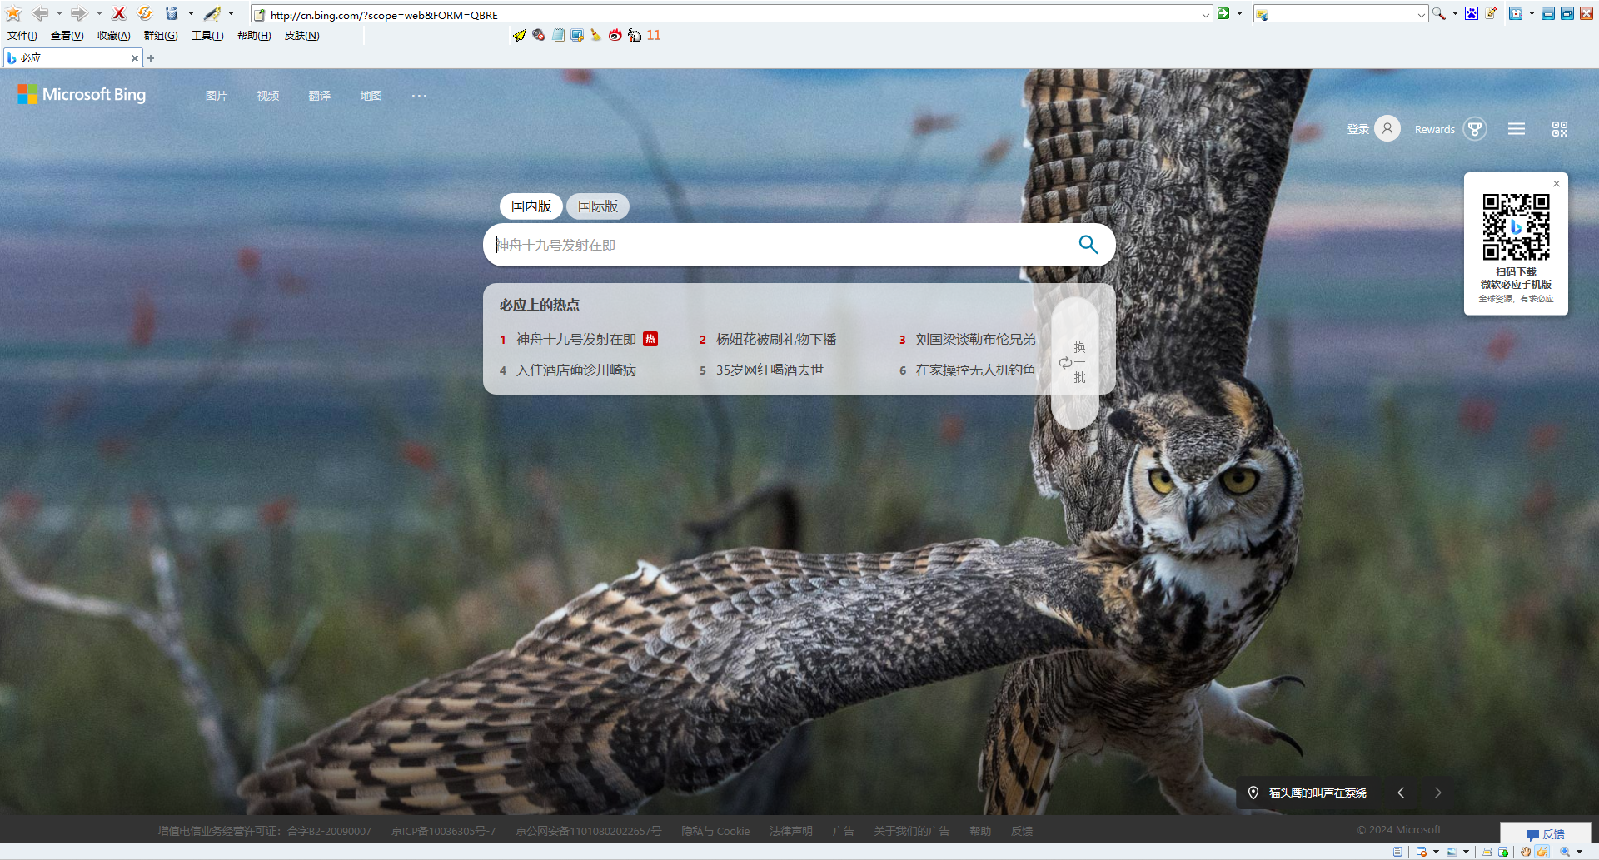Click the green Go arrow button
Screen dimensions: 1599x860
pos(1223,13)
